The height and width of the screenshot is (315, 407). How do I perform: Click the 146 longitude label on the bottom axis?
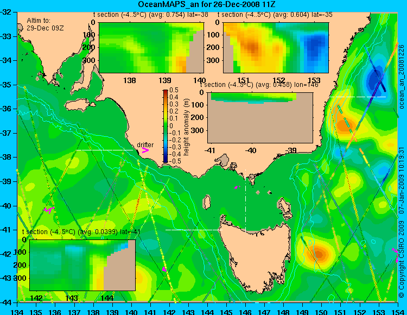245,312
